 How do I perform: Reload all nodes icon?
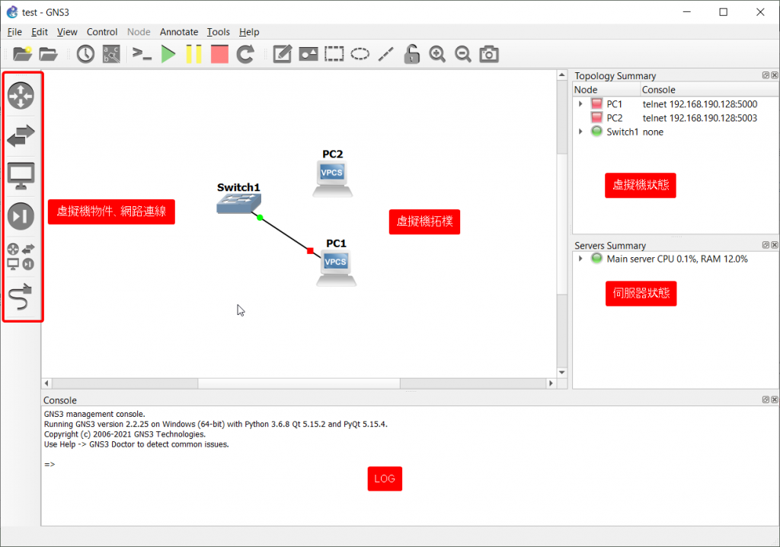(245, 54)
